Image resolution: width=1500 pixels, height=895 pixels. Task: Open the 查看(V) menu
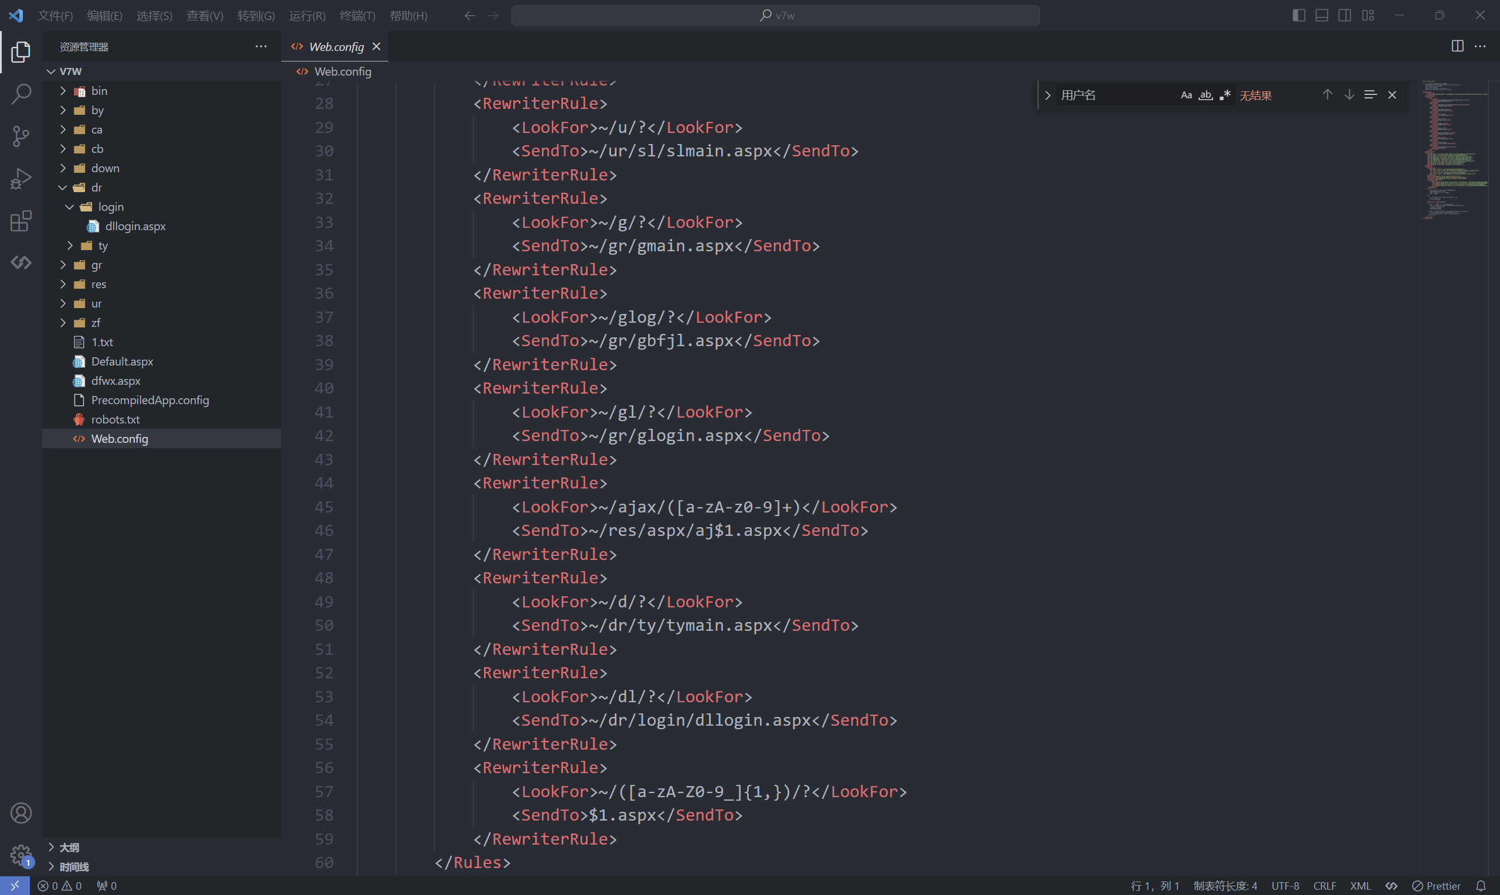(205, 16)
